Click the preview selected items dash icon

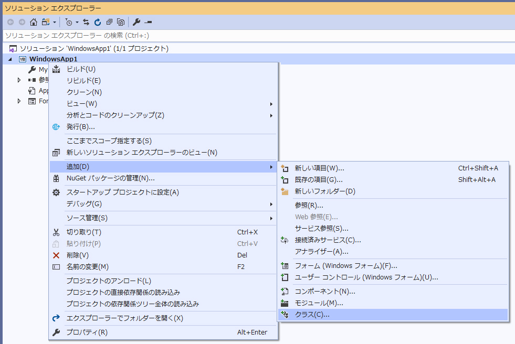(148, 23)
